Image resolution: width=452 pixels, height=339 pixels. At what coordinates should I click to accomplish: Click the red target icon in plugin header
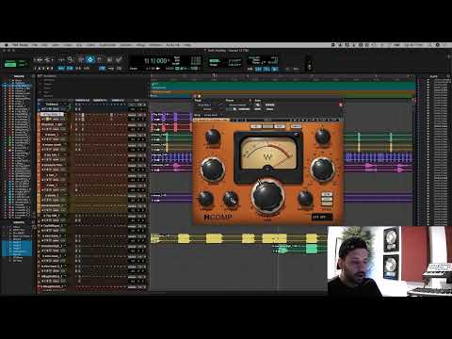(341, 105)
